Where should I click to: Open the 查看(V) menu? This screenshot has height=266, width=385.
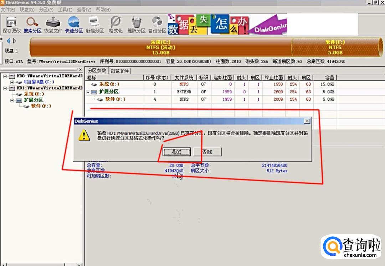84,10
